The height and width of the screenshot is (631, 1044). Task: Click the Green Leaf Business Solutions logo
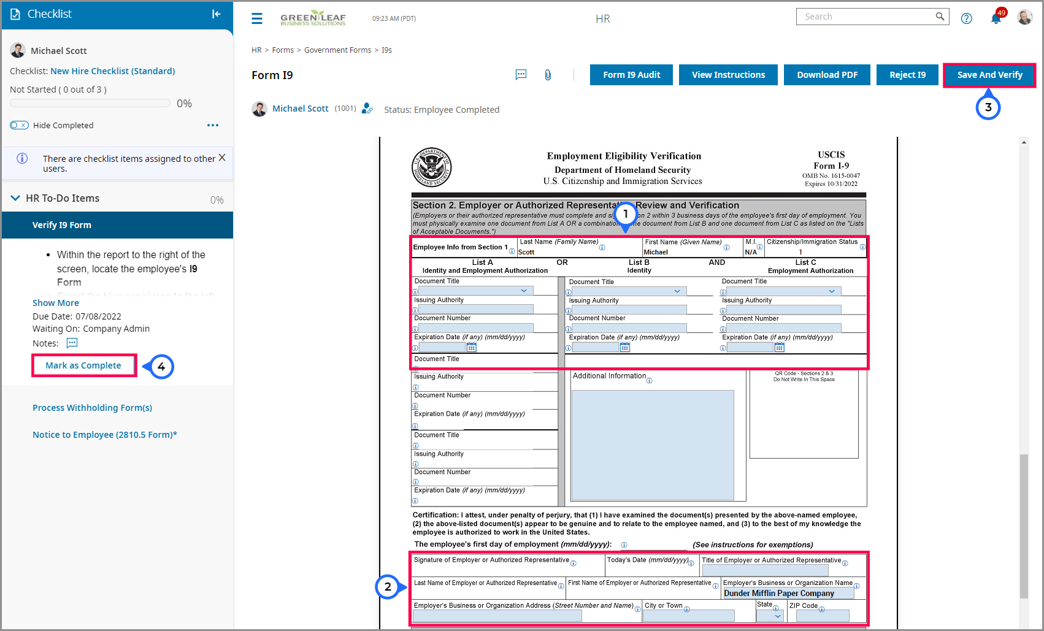(313, 18)
